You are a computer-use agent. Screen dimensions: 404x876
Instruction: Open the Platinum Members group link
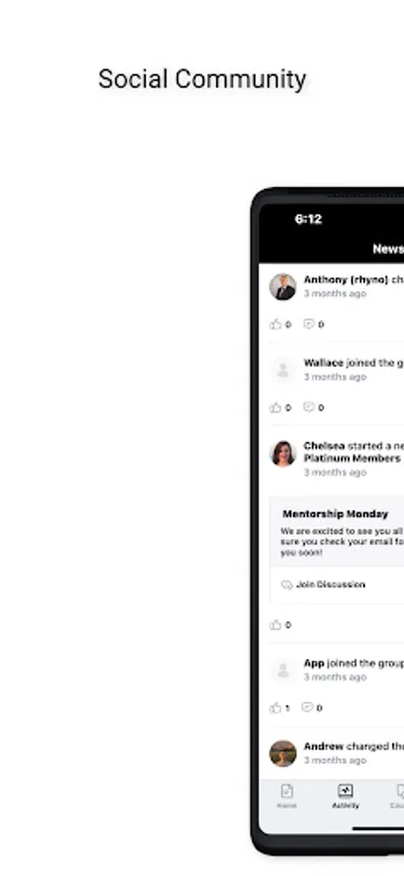tap(352, 458)
